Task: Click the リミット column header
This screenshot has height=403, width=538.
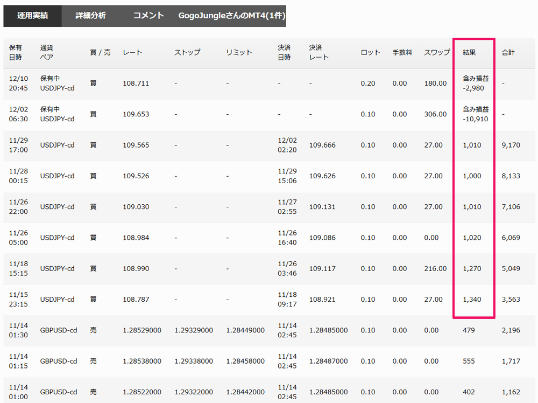Action: [239, 53]
